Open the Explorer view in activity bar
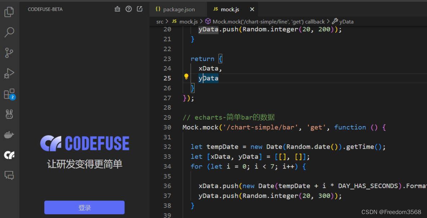Viewport: 427px width, 218px height. [x=9, y=12]
